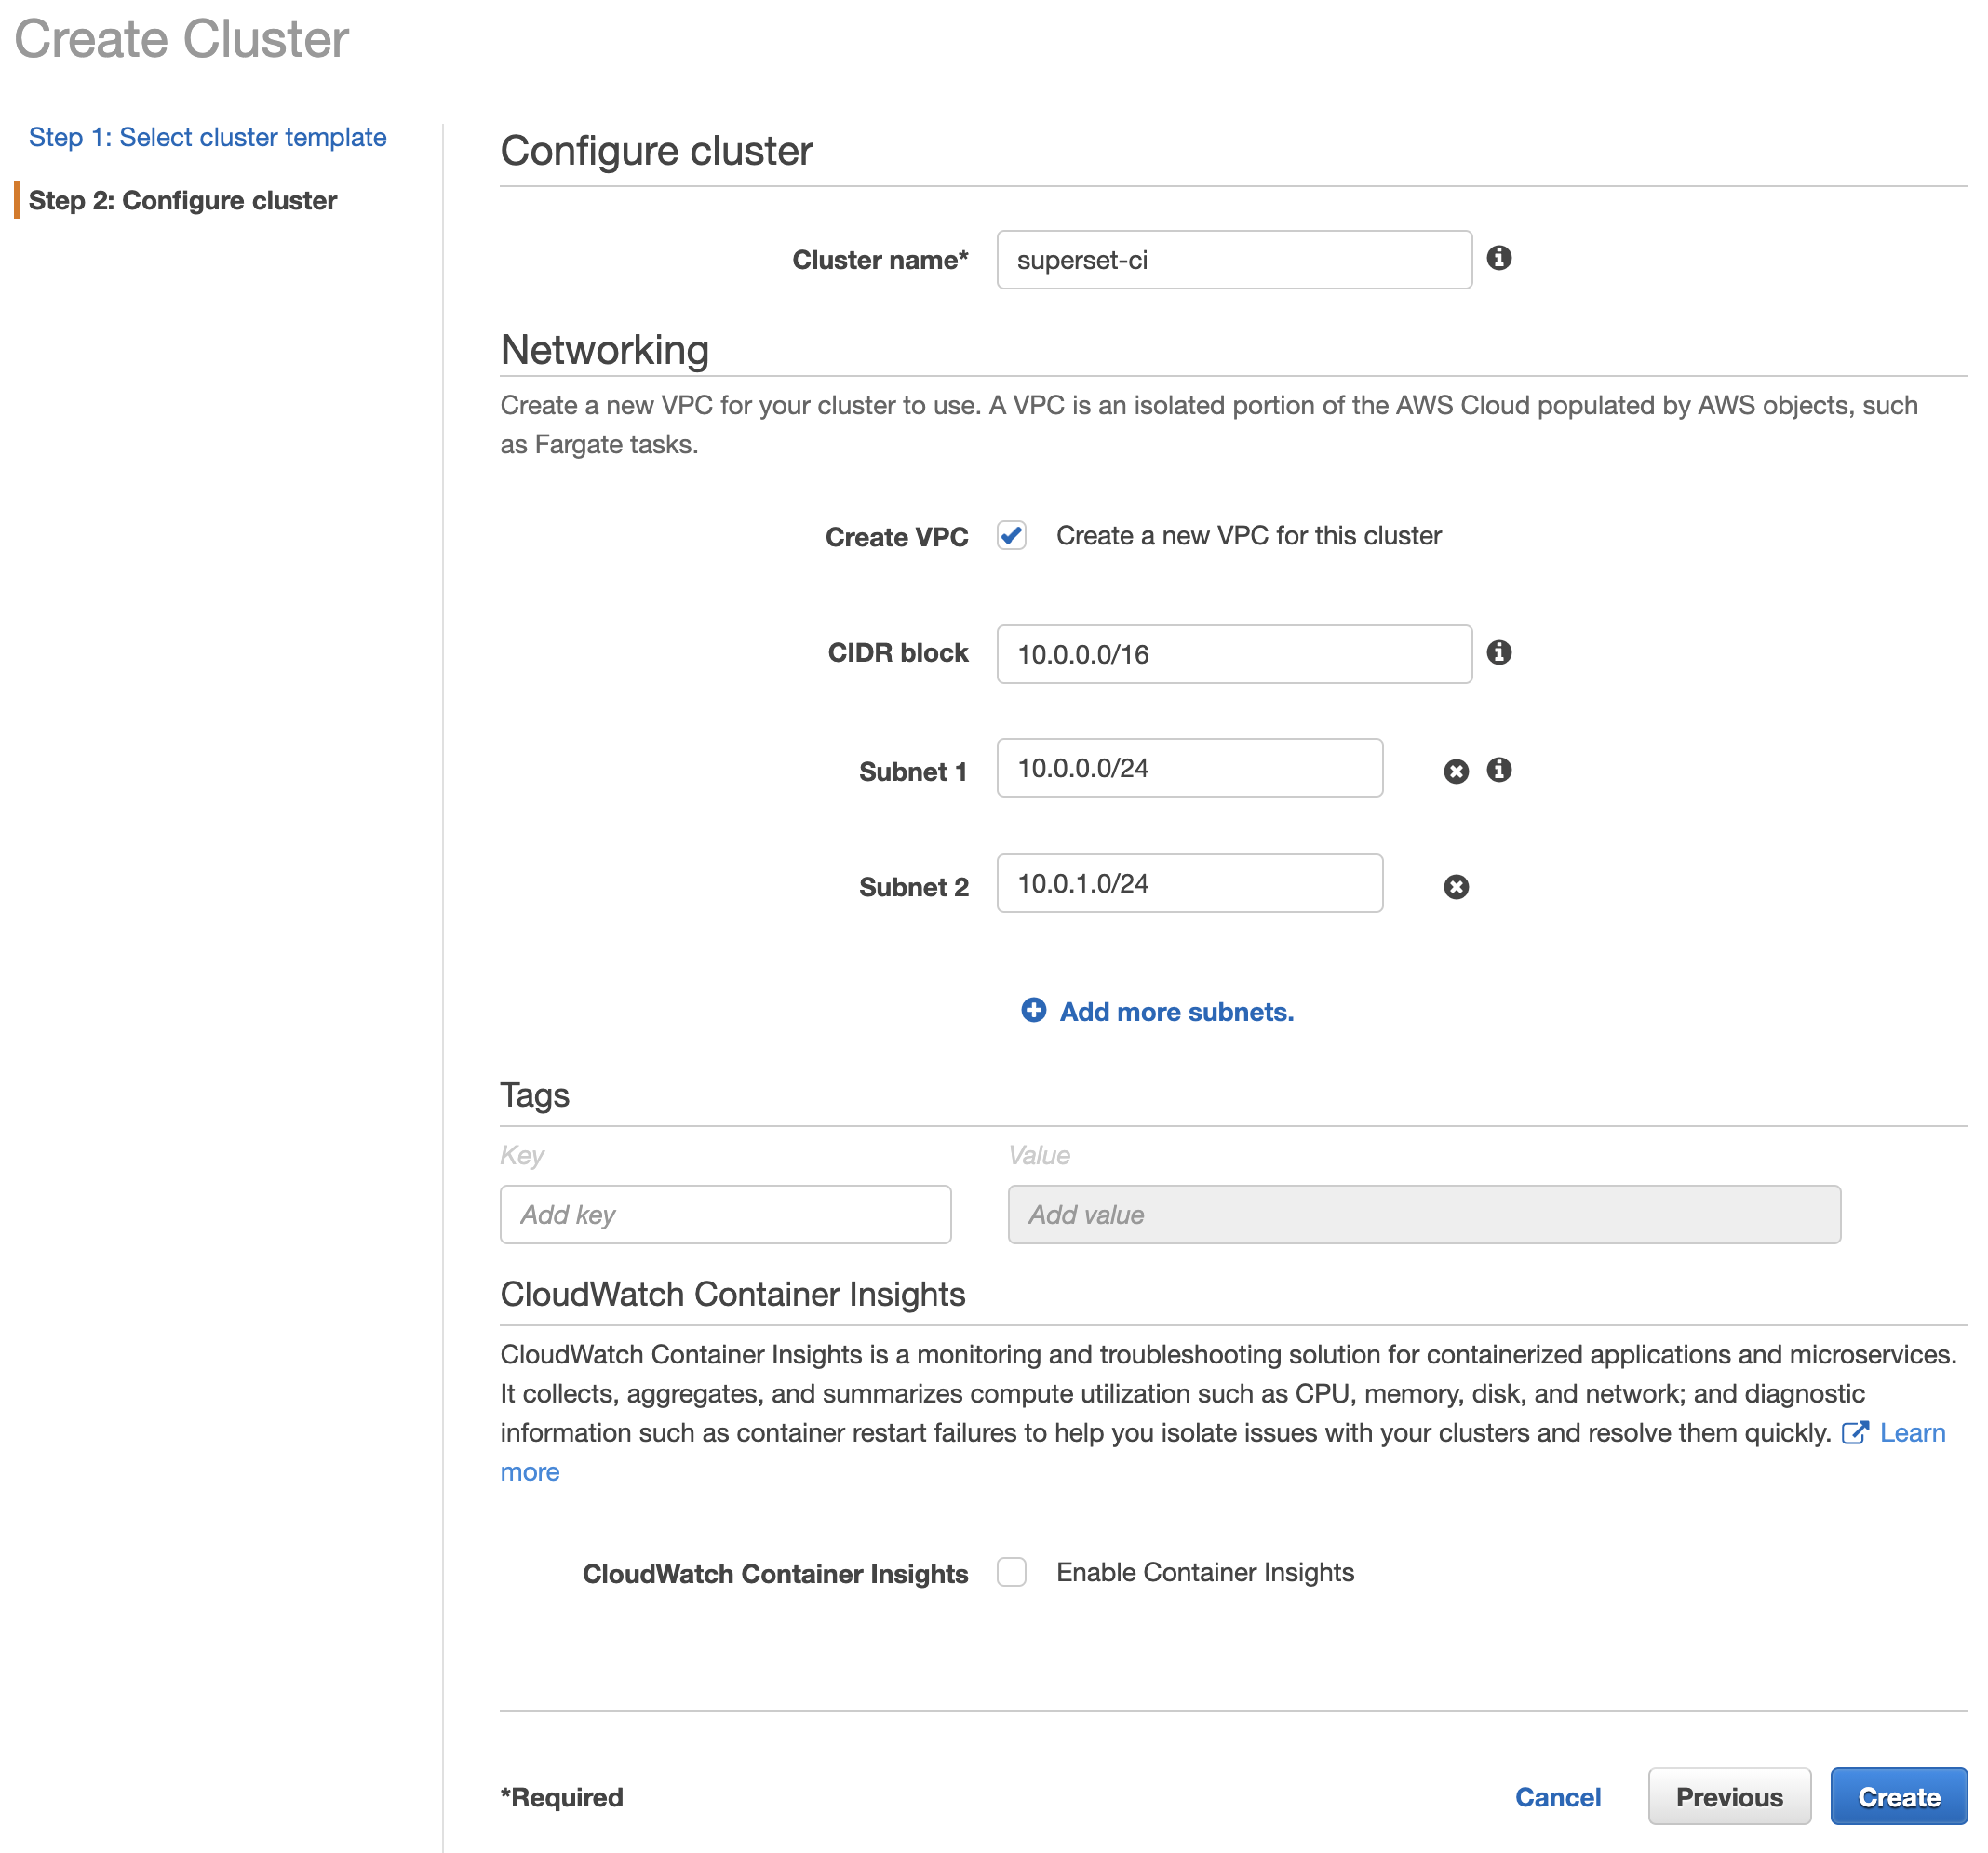This screenshot has width=1988, height=1853.
Task: Open the CIDR block info tooltip
Action: (1499, 652)
